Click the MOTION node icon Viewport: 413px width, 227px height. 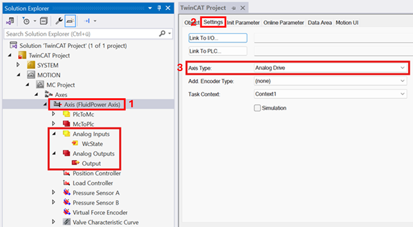tap(31, 75)
